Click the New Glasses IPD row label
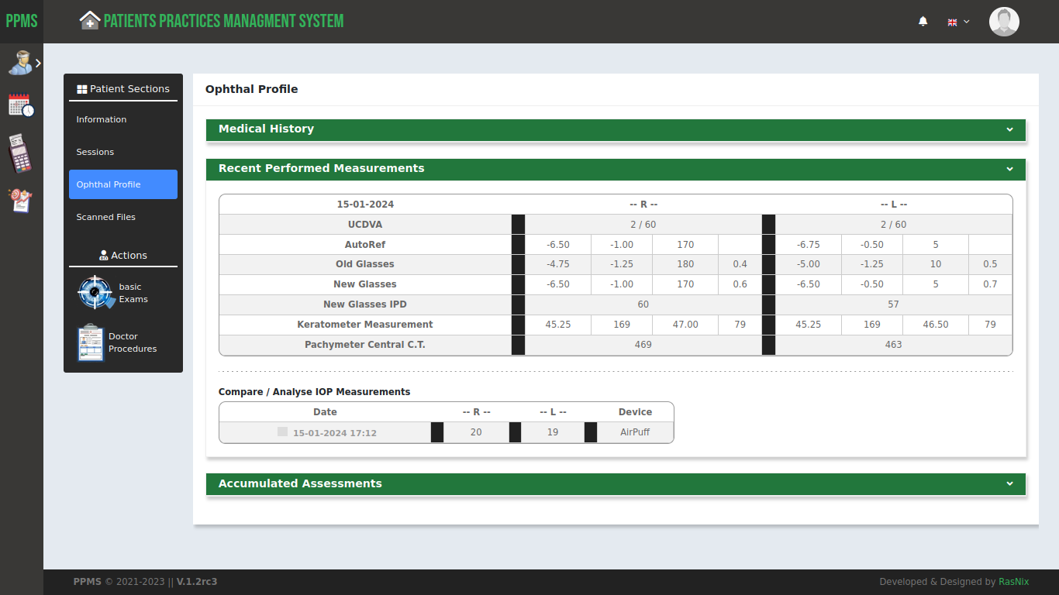This screenshot has width=1059, height=595. 365,304
